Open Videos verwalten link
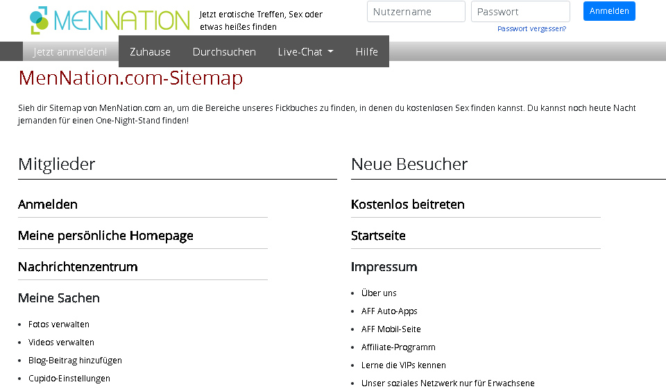The width and height of the screenshot is (666, 389). pyautogui.click(x=61, y=343)
